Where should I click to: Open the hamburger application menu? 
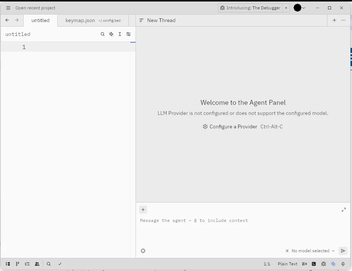click(8, 8)
